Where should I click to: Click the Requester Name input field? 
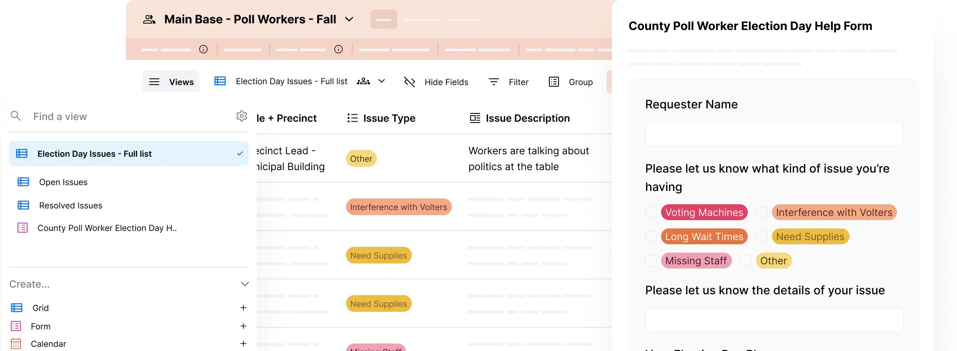(x=774, y=134)
